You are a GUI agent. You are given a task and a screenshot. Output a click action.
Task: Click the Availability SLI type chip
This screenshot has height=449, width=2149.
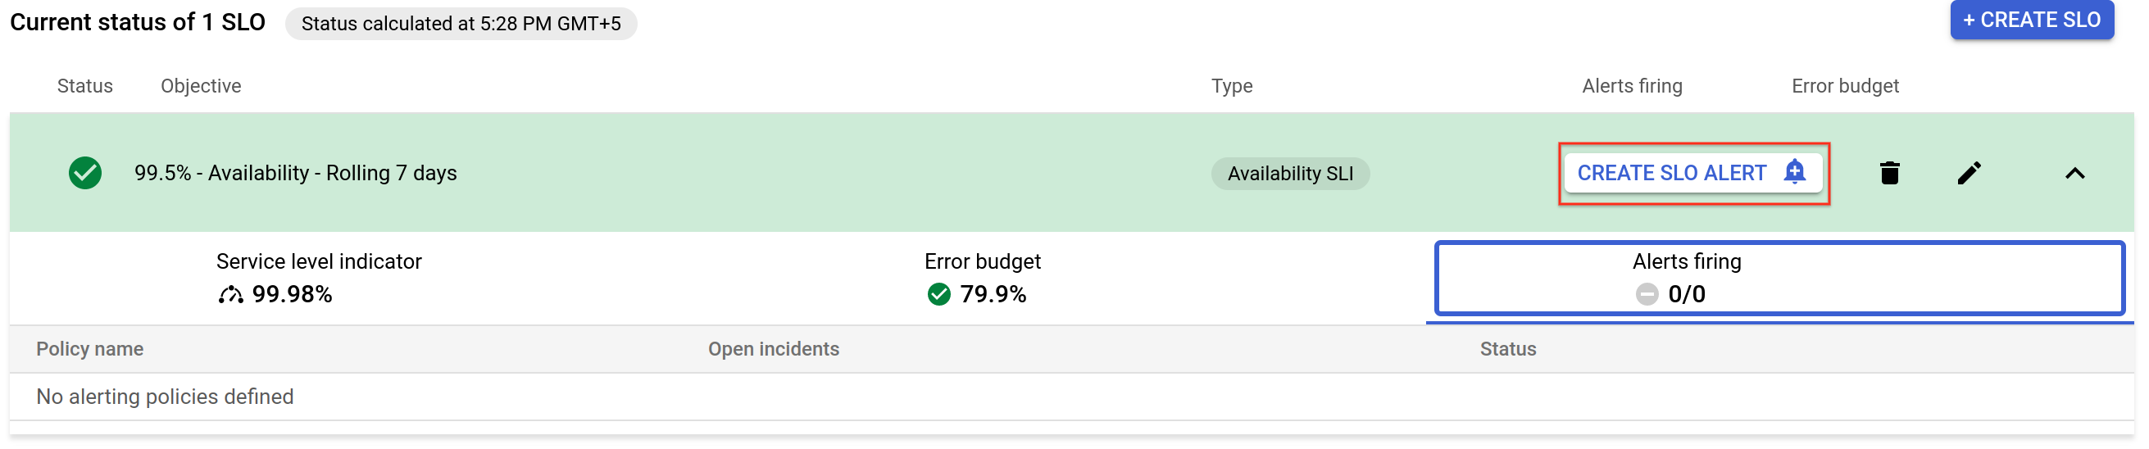click(x=1290, y=174)
